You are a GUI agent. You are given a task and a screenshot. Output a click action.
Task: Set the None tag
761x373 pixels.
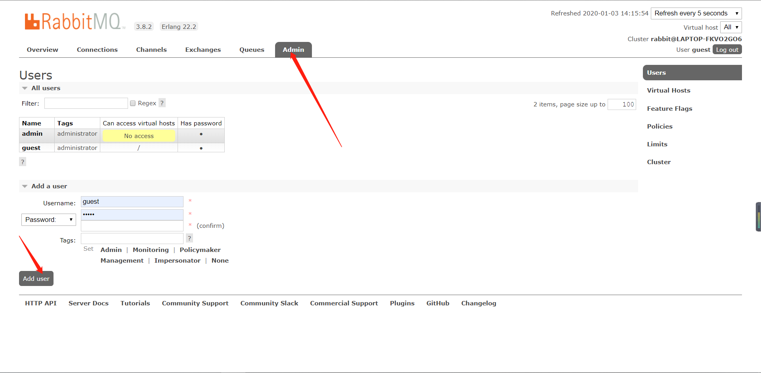coord(220,260)
